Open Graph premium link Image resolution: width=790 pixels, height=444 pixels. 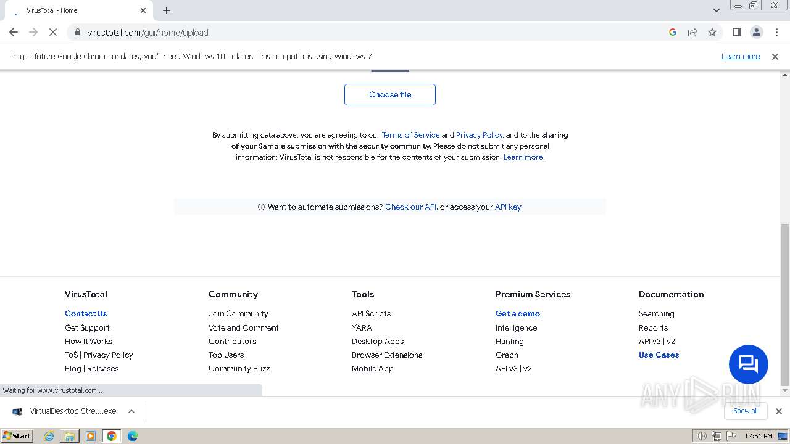(x=507, y=355)
